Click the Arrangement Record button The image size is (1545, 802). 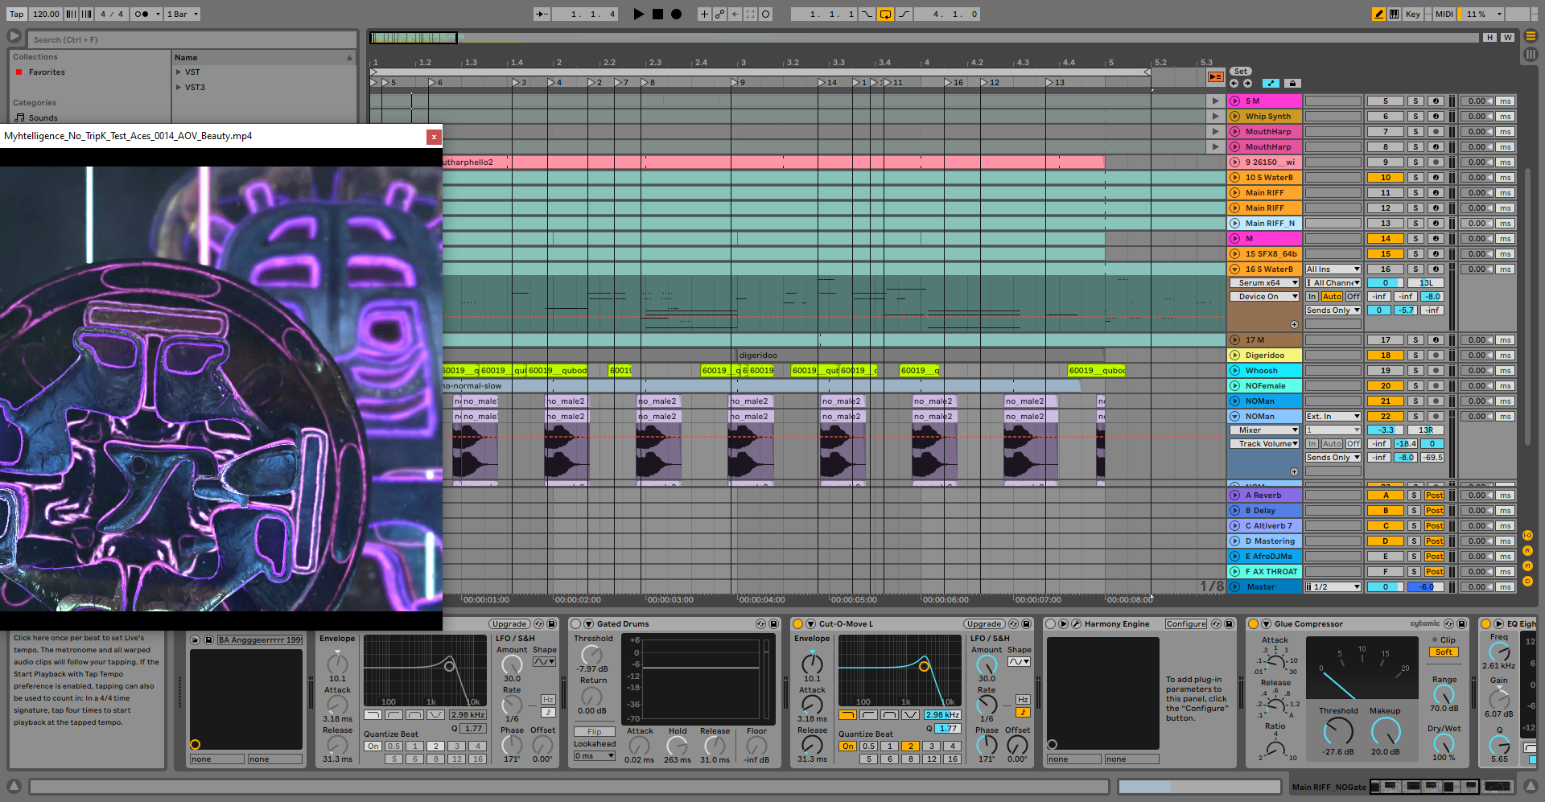pos(677,14)
